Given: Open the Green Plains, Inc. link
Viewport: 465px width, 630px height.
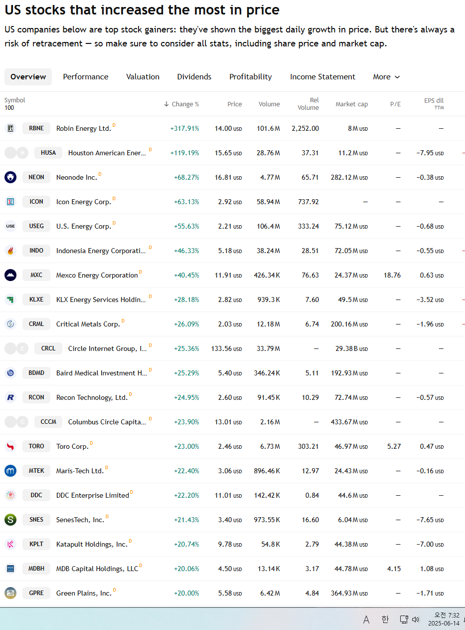Looking at the screenshot, I should click(x=84, y=593).
